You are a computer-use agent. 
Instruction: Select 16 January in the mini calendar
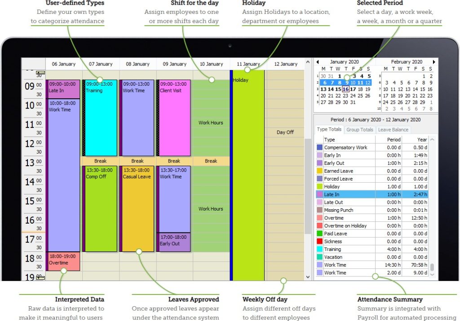click(345, 89)
